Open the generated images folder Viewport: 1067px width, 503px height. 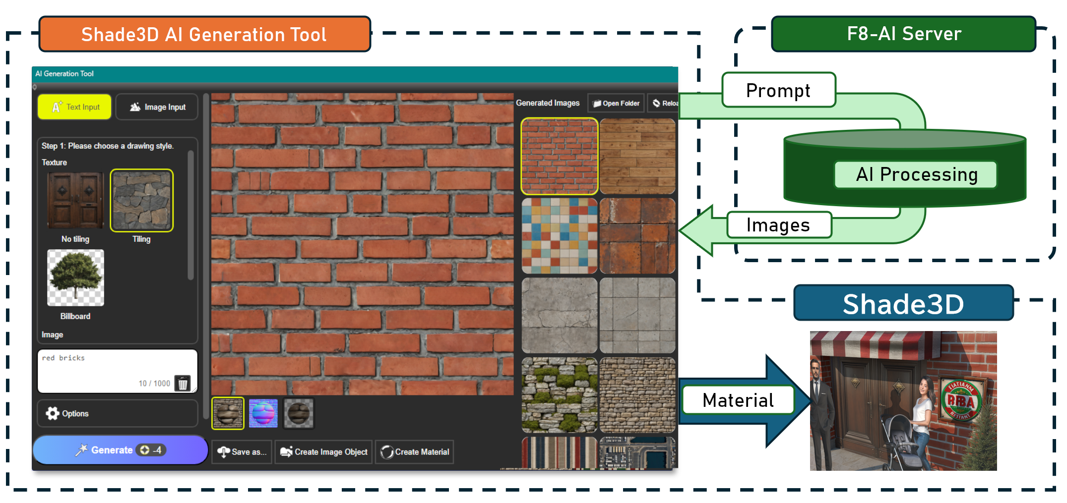point(616,103)
